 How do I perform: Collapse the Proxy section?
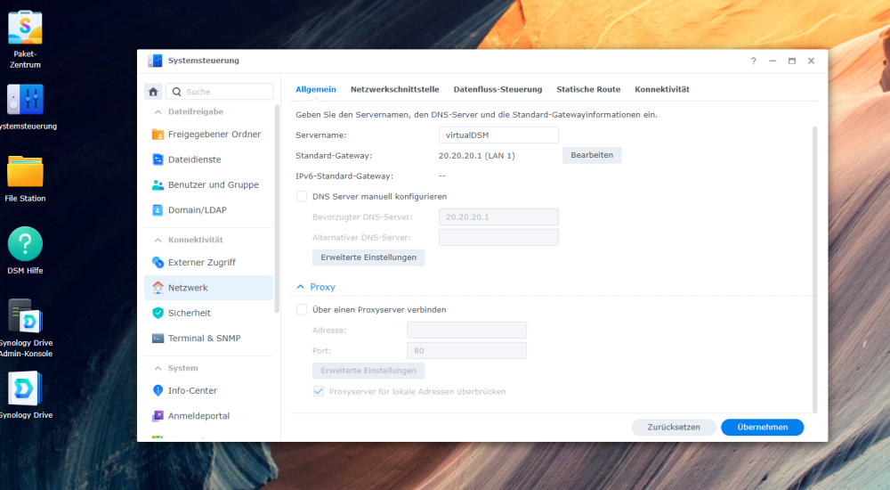300,287
